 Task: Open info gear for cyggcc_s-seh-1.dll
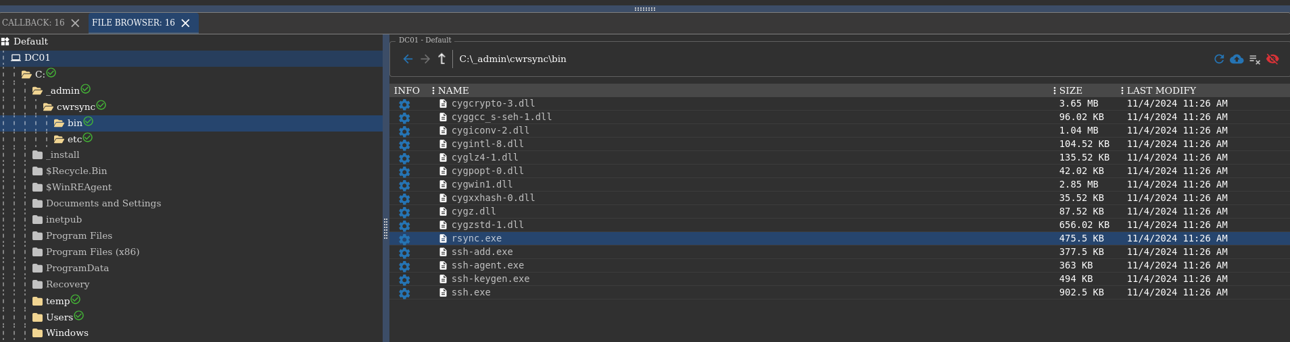[404, 118]
